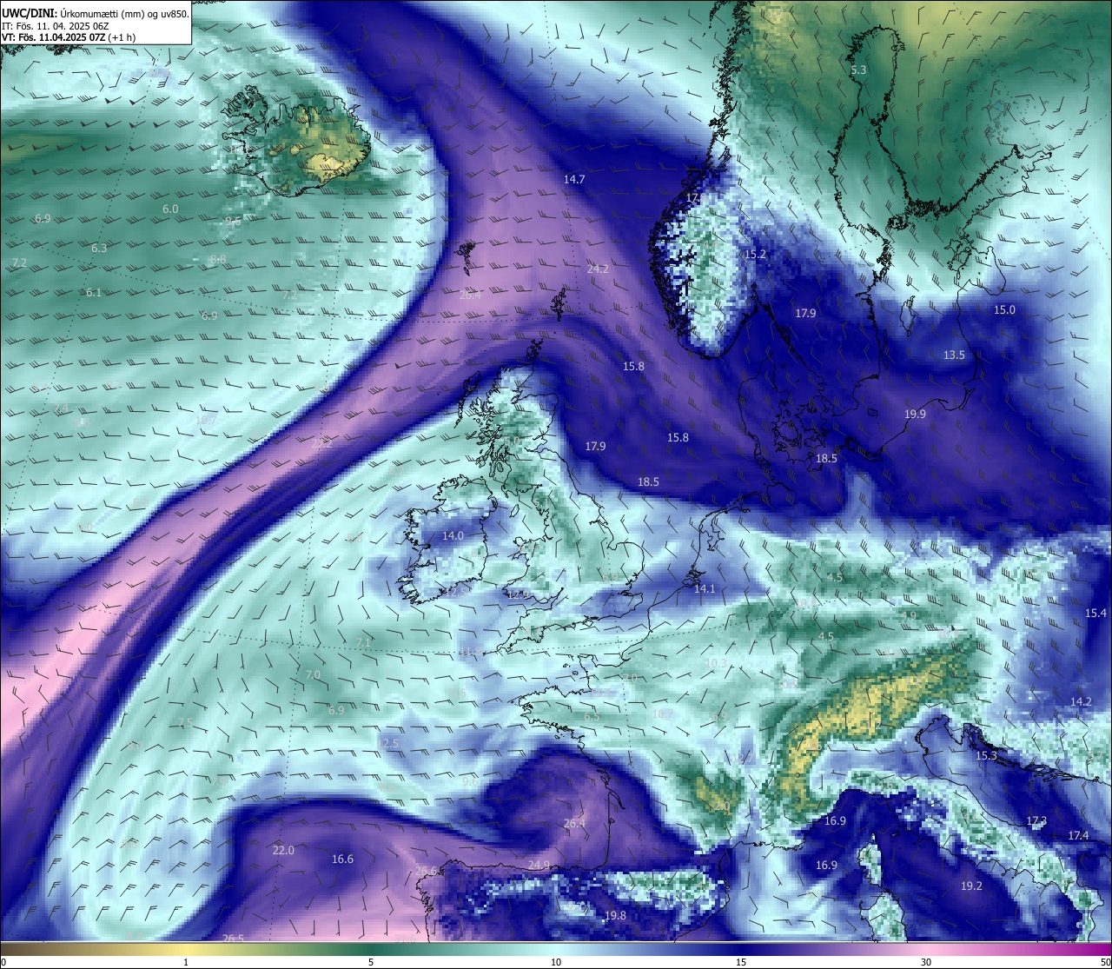
Task: Click the 7.1 value southwest of Ireland
Action: (363, 642)
